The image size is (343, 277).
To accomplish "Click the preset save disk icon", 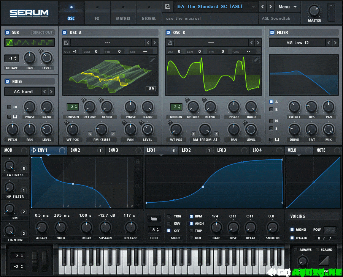I will (168, 6).
